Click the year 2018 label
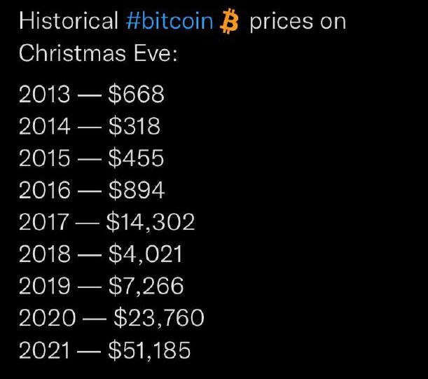This screenshot has height=379, width=428. (x=45, y=254)
